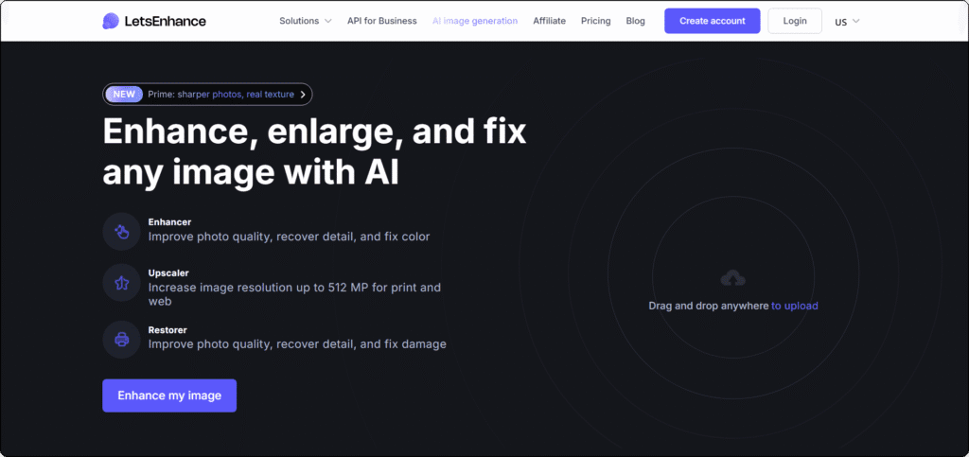Image resolution: width=969 pixels, height=457 pixels.
Task: Click the Enhancer heading
Action: coord(170,221)
